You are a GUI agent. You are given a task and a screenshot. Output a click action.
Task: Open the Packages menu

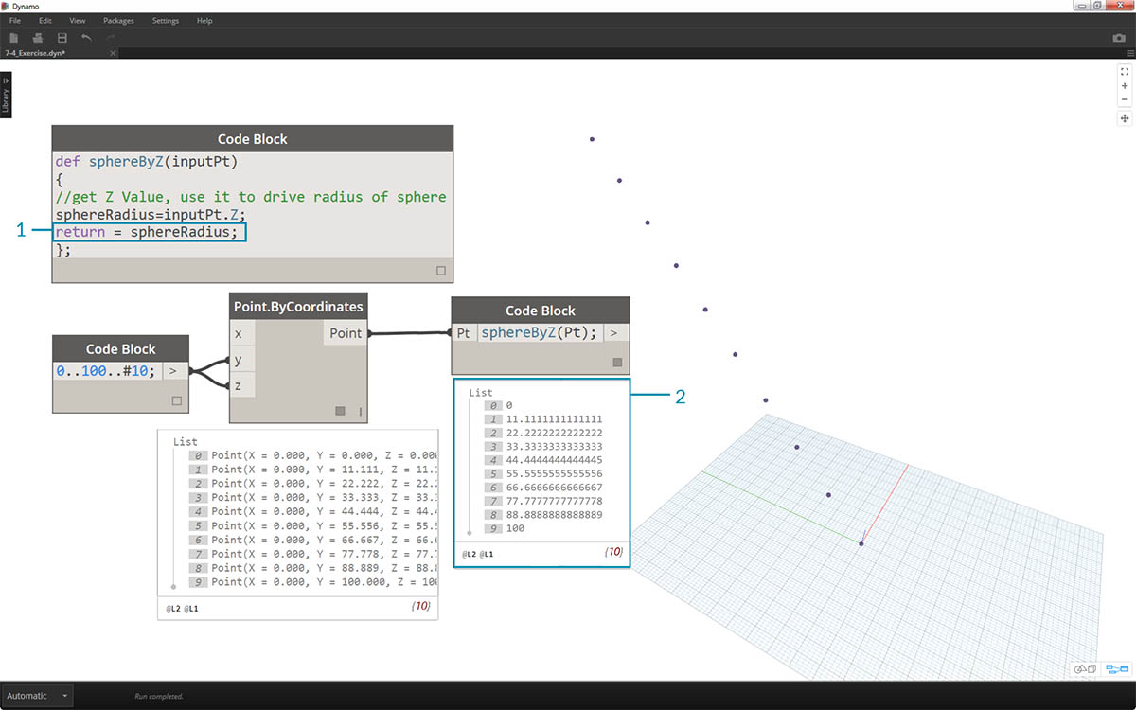118,20
